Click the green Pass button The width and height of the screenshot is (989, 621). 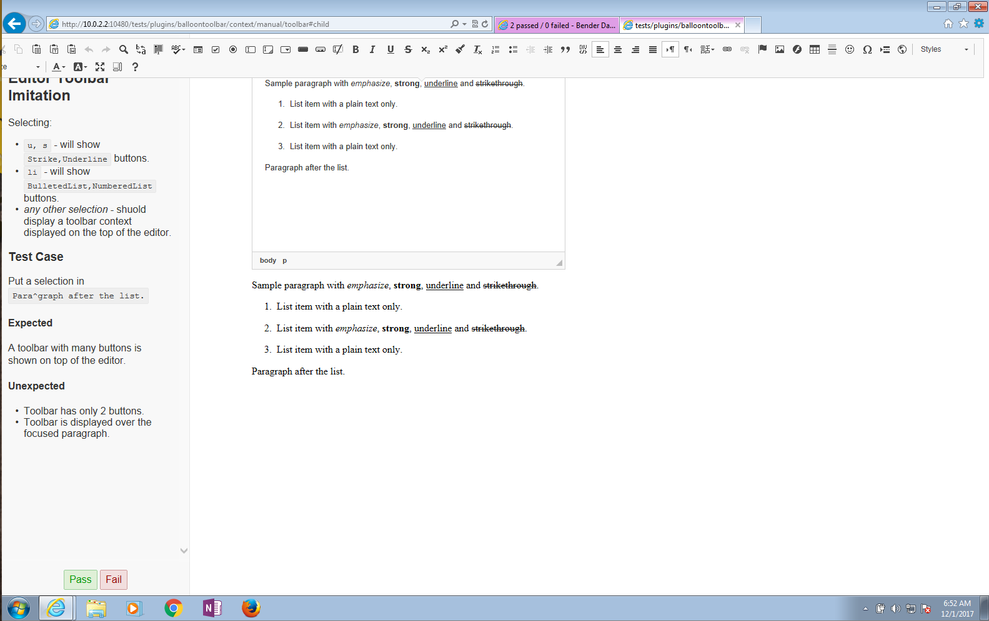coord(81,579)
